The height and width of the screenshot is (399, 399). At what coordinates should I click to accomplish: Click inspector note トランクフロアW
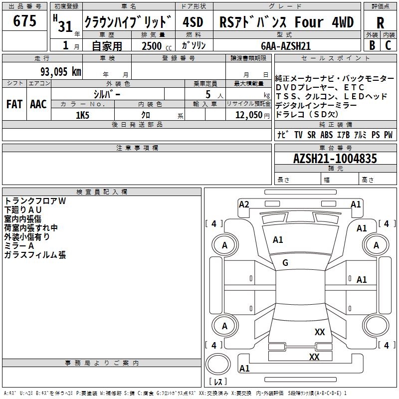[x=35, y=201]
